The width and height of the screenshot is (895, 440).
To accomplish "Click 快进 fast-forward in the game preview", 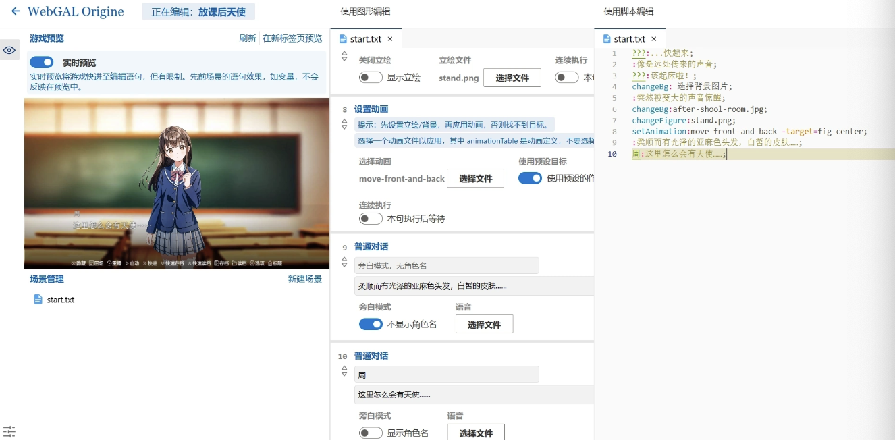I will click(x=150, y=263).
